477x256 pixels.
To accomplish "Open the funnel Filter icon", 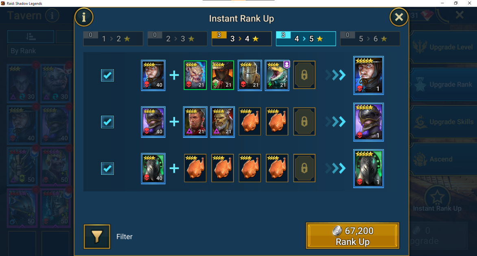I will coord(97,236).
